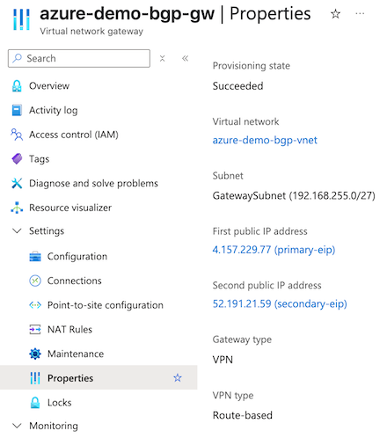Click the Resource visualizer icon
387x438 pixels.
coord(17,208)
